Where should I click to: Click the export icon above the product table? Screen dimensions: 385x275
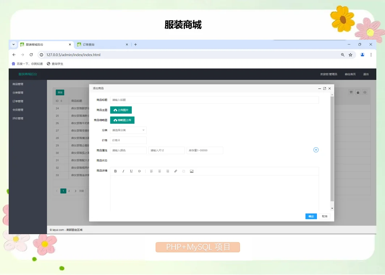tap(357, 92)
